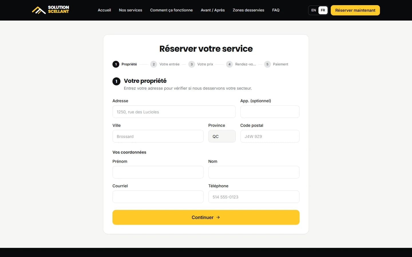Image resolution: width=412 pixels, height=257 pixels.
Task: Click the 'Votre propriété' section title
Action: (145, 81)
